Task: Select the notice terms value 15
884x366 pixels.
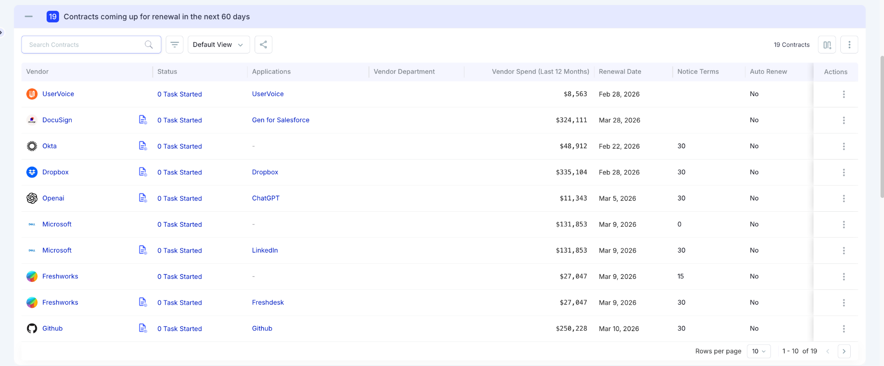Action: [x=680, y=276]
